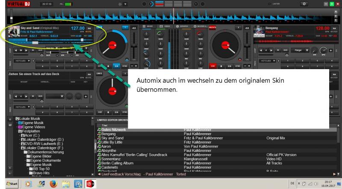Adjust deck 1 pitch fader

click(x=134, y=46)
